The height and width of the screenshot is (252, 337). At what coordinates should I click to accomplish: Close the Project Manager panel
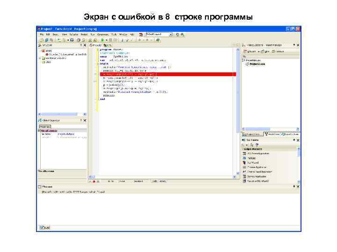(x=298, y=45)
